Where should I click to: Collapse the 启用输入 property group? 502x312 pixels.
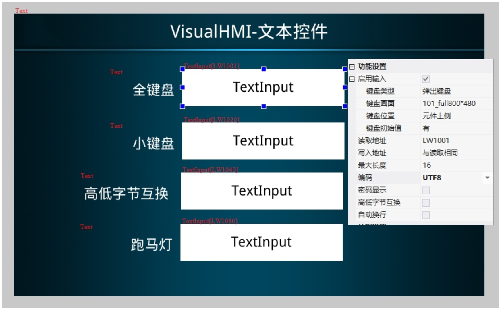[x=352, y=79]
